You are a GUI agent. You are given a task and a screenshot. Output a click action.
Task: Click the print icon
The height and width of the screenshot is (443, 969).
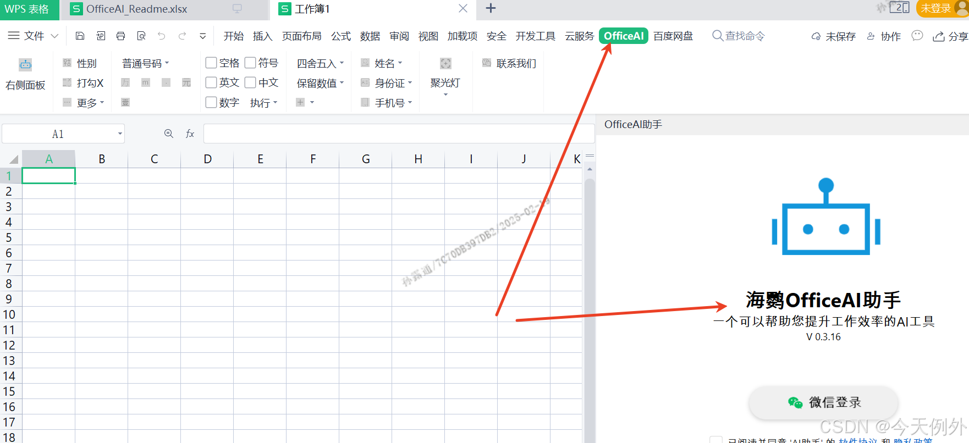click(x=120, y=36)
